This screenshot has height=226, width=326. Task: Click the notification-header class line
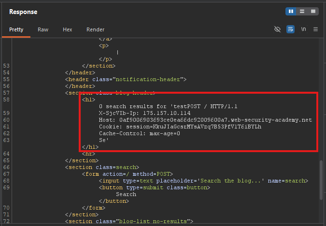click(126, 79)
